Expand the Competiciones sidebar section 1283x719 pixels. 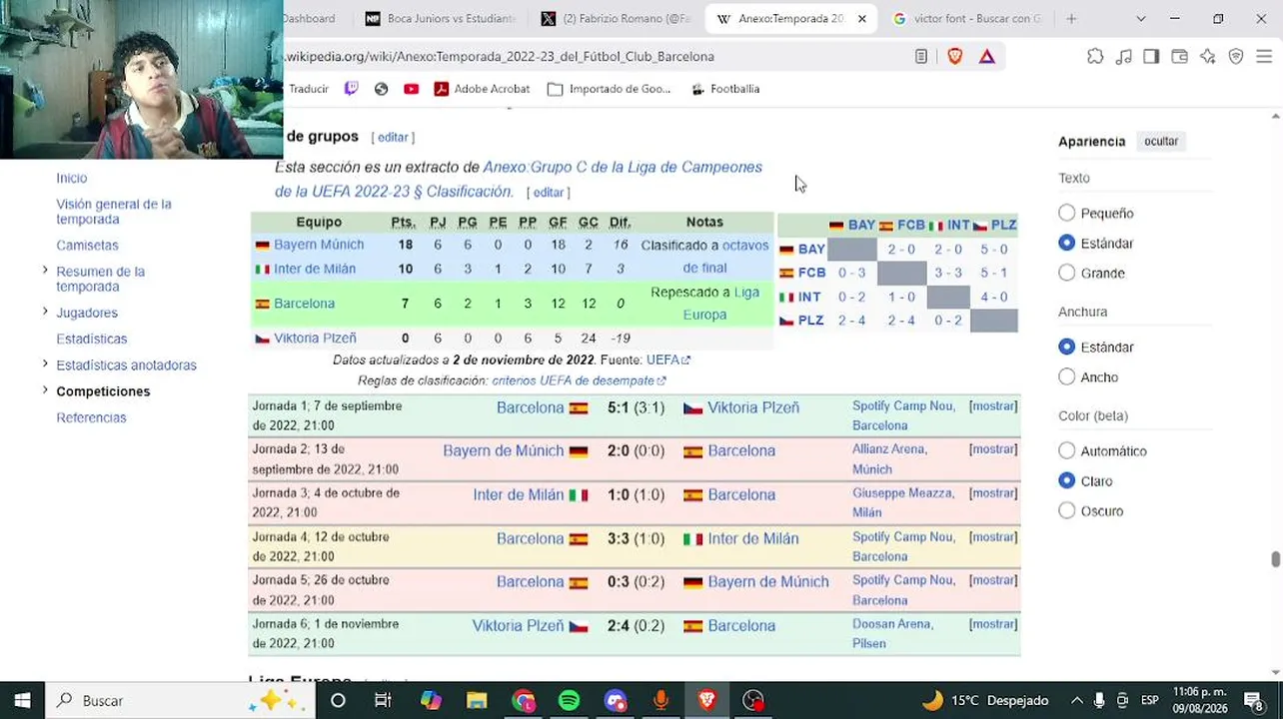coord(45,390)
